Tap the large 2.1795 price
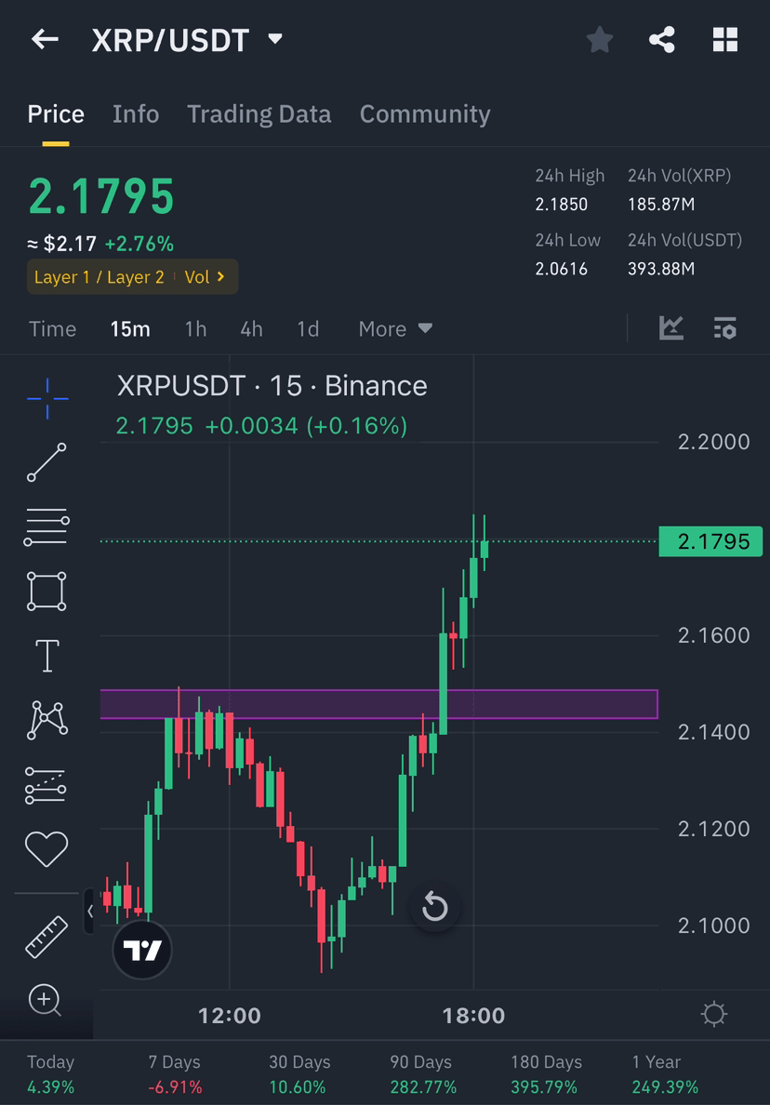This screenshot has width=770, height=1105. (x=101, y=195)
